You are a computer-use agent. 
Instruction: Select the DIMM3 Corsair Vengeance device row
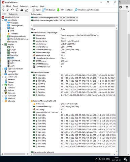point(54,18)
